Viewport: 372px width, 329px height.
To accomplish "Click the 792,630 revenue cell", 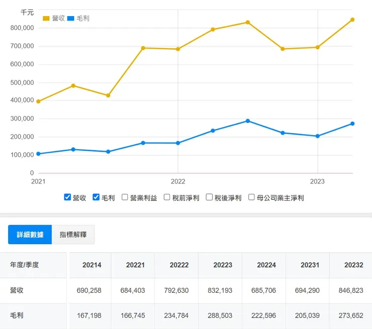I will tap(176, 290).
